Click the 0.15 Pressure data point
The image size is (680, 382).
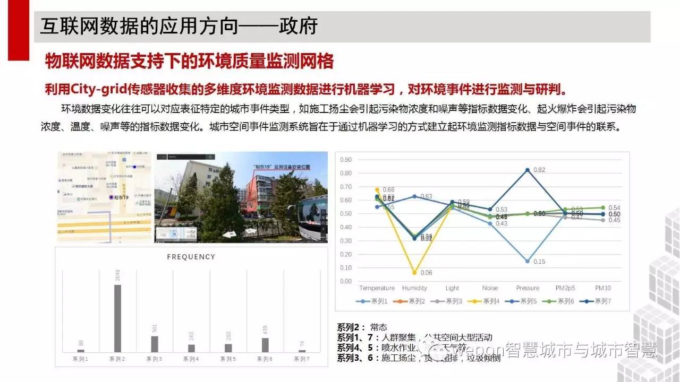(528, 261)
